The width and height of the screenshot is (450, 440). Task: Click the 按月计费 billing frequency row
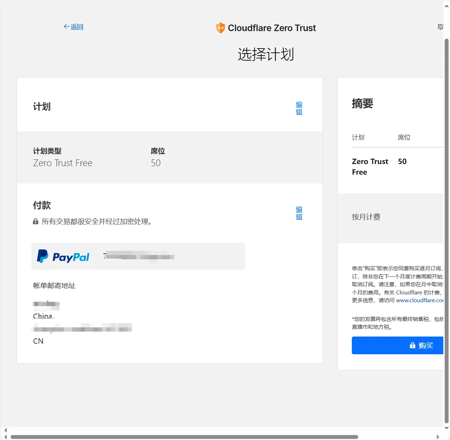pos(366,217)
